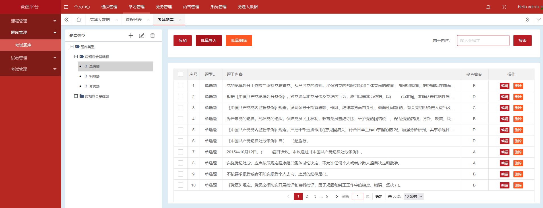Switch to the 课程列表 tab

(134, 20)
